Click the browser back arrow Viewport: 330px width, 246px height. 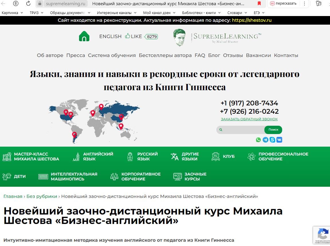3,3
